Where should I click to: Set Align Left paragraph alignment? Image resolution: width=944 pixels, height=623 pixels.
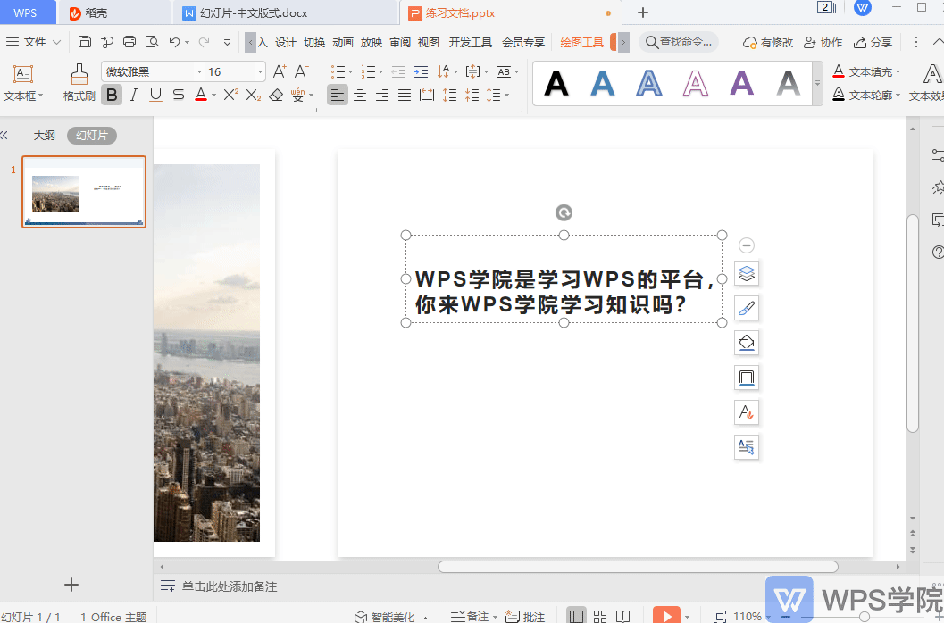point(338,95)
